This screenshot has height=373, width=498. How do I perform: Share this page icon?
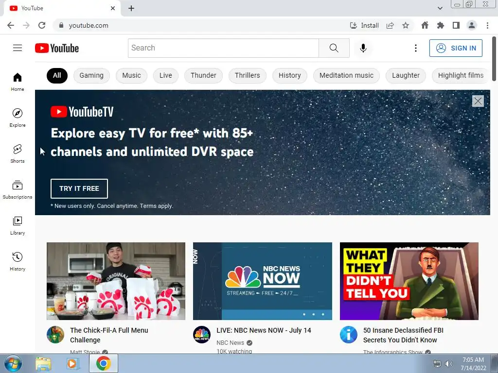[390, 25]
